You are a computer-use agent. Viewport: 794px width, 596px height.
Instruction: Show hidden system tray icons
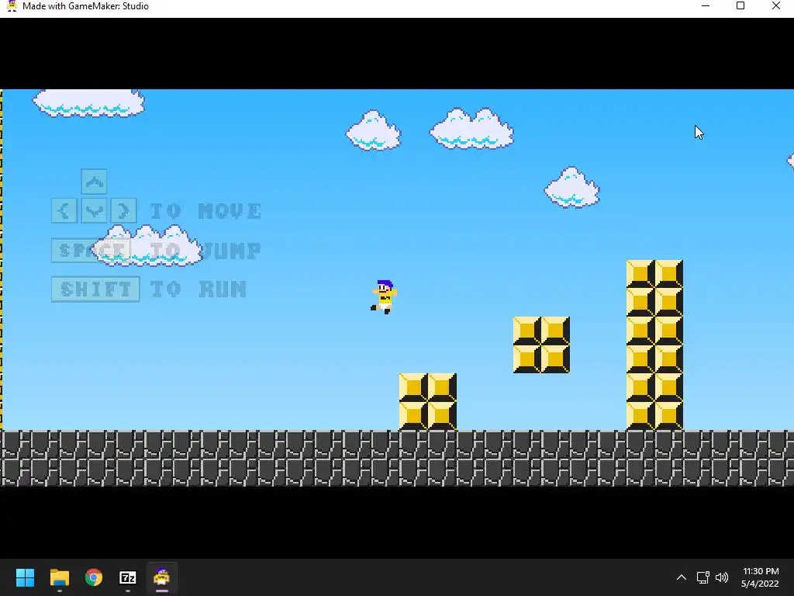tap(682, 577)
